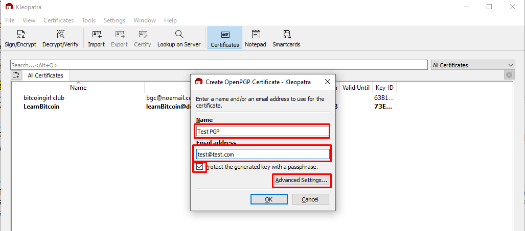Close the current tab with the grey X icon
Image resolution: width=525 pixels, height=231 pixels.
tap(509, 75)
